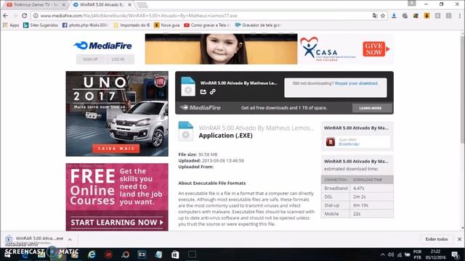Click the Broadband download time row

[x=357, y=188]
